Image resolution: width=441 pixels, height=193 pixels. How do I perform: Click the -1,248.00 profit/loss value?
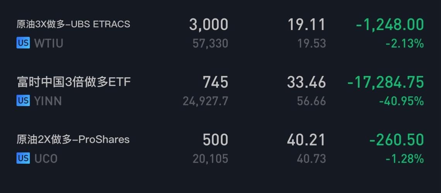[390, 25]
